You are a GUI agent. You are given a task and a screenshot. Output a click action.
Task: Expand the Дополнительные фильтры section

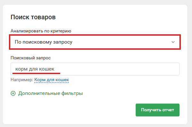coord(47,93)
